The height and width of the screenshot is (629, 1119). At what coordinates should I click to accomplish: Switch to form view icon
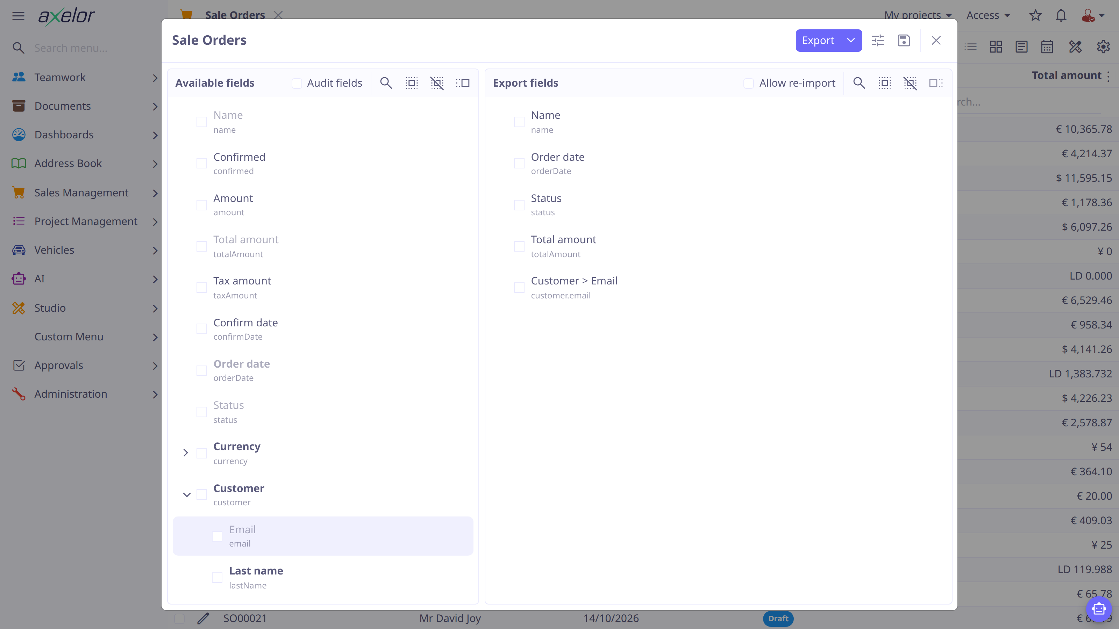point(1022,46)
